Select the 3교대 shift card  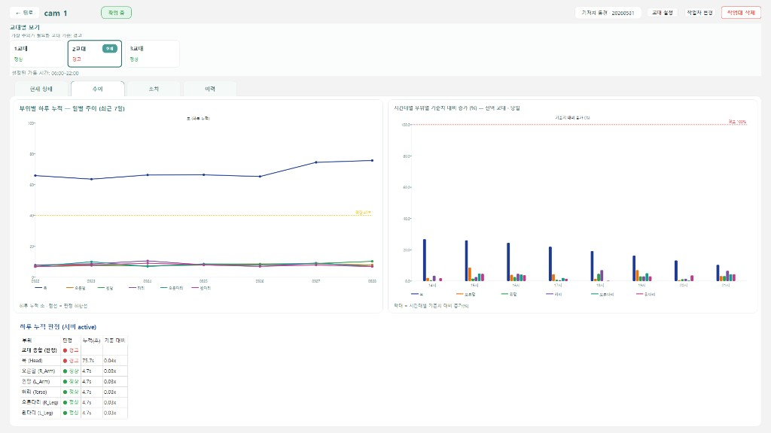(152, 53)
